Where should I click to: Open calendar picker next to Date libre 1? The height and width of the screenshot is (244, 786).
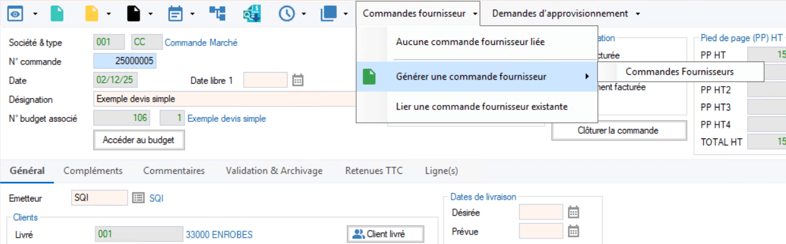pyautogui.click(x=298, y=80)
